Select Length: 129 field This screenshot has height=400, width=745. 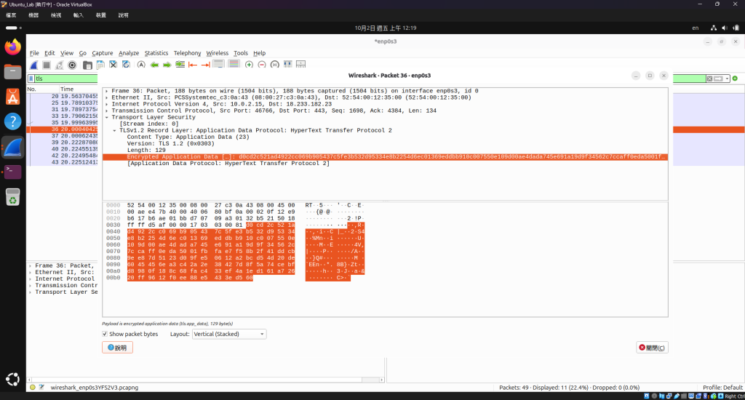tap(146, 150)
